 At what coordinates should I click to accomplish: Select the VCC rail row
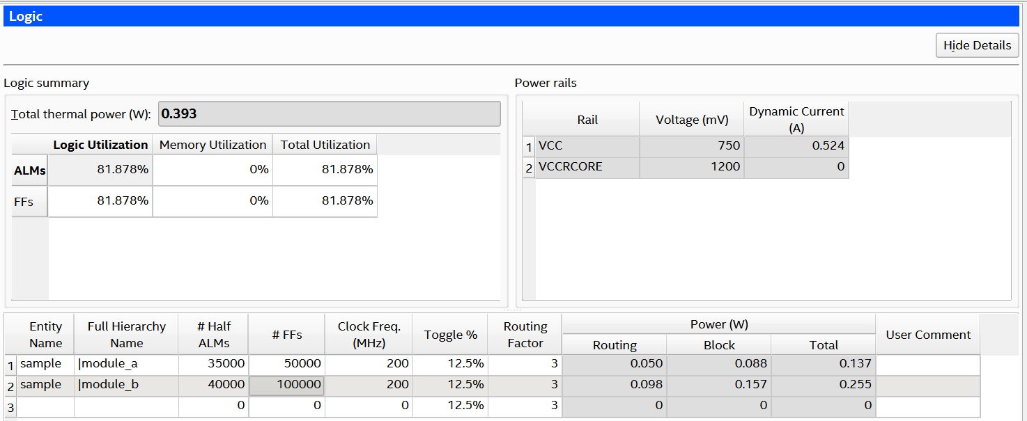click(587, 146)
